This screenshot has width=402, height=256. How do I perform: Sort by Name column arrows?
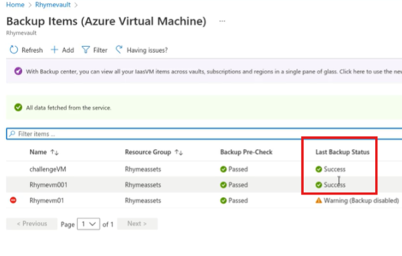point(55,152)
